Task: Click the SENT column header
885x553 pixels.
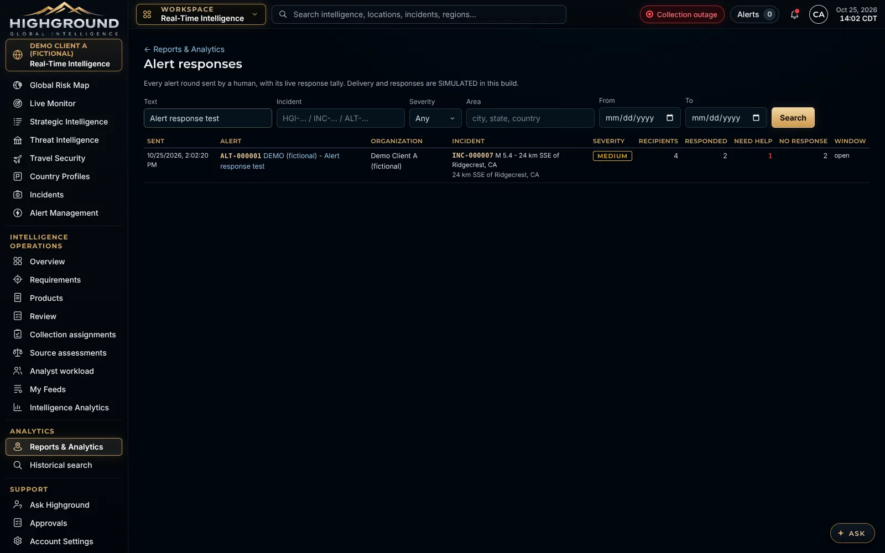Action: coord(155,141)
